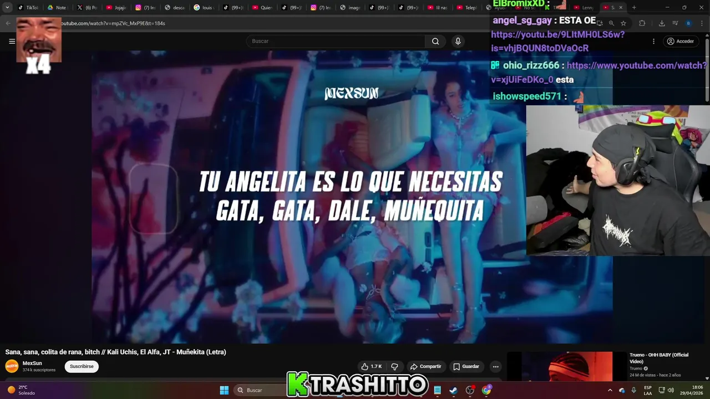This screenshot has height=399, width=710.
Task: Switch to the Note browser tab
Action: click(x=57, y=8)
